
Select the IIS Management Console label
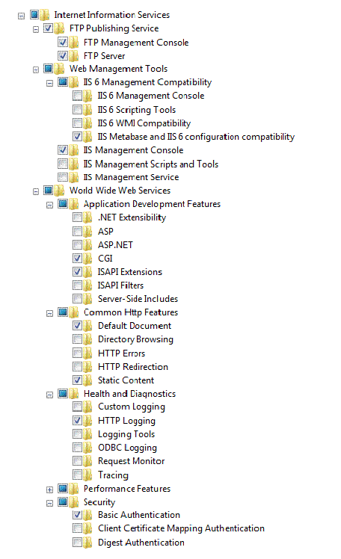tap(133, 150)
